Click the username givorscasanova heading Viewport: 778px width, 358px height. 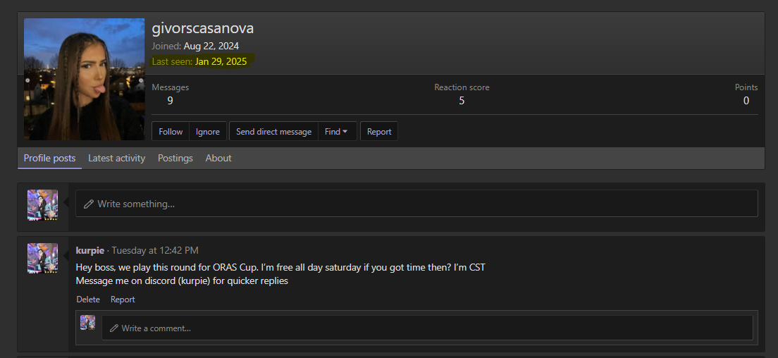(202, 28)
